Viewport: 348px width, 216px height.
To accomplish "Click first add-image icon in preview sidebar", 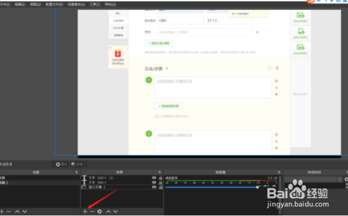I will [300, 15].
